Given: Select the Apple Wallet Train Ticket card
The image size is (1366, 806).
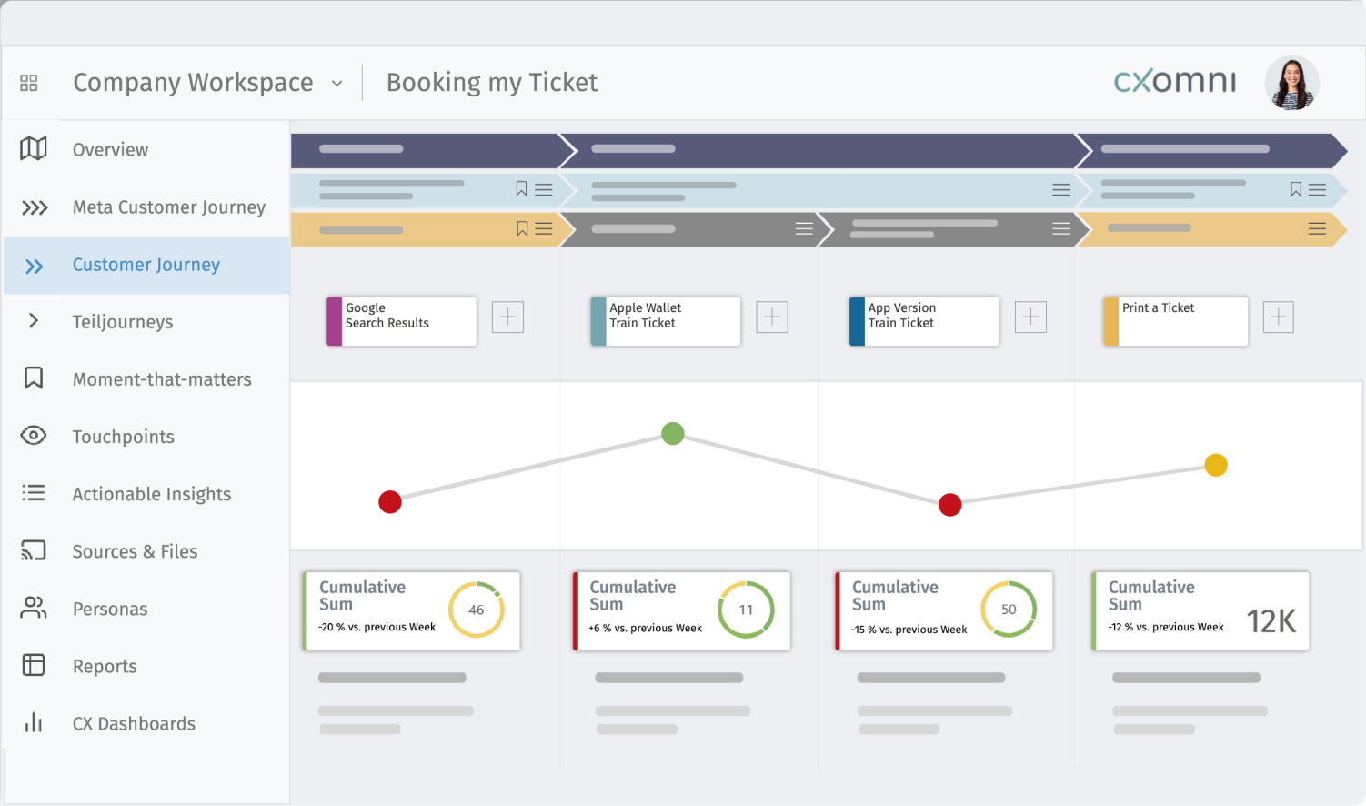Looking at the screenshot, I should [666, 321].
